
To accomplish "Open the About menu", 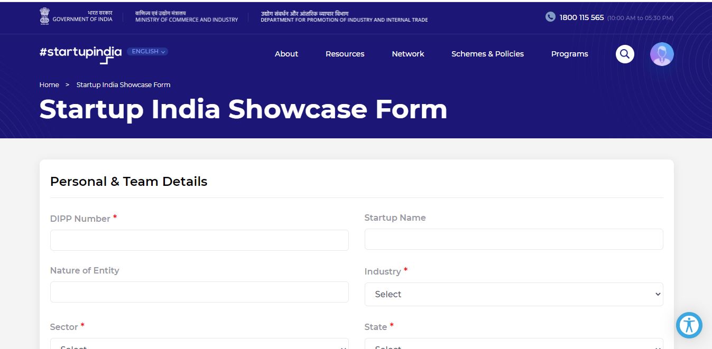I will pyautogui.click(x=286, y=54).
